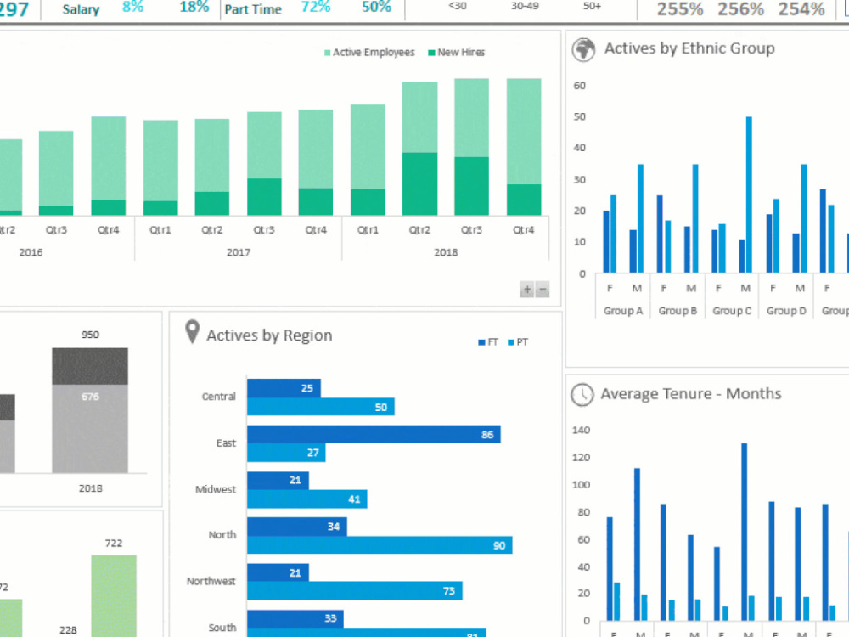Click the 950 total label above gray bar

tap(90, 335)
